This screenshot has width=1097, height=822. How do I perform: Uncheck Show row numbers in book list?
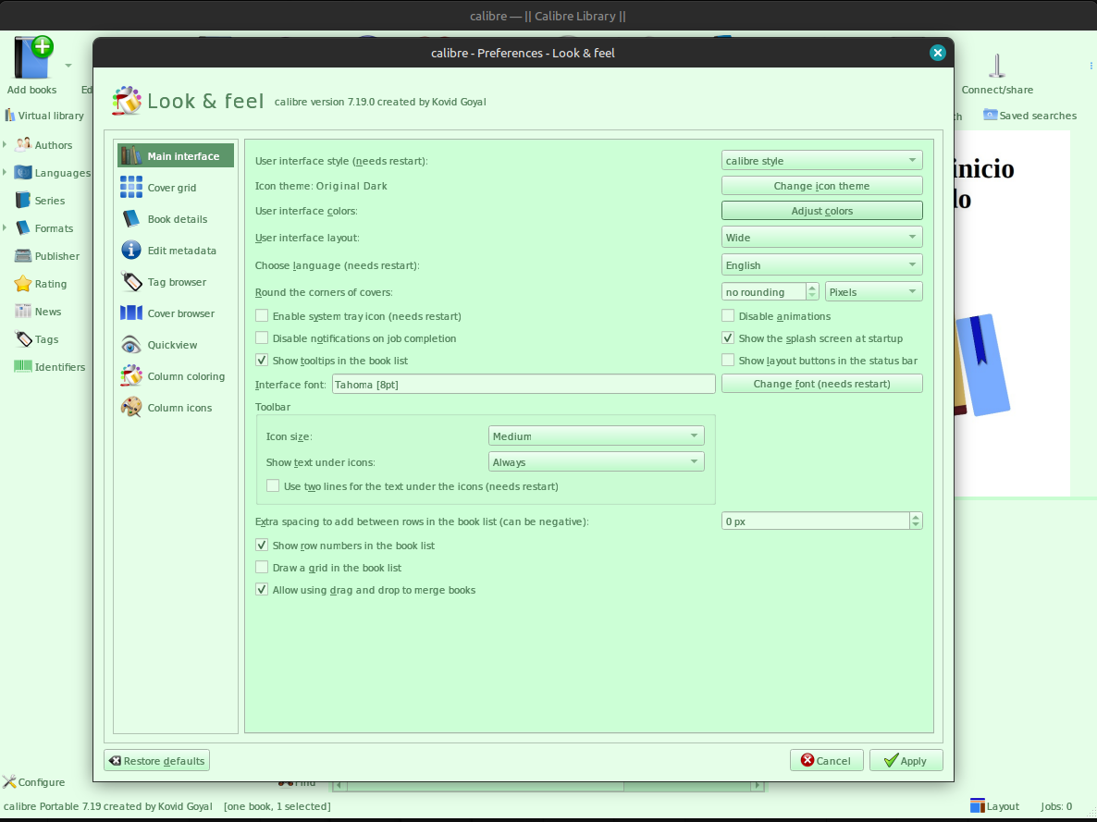(x=262, y=545)
